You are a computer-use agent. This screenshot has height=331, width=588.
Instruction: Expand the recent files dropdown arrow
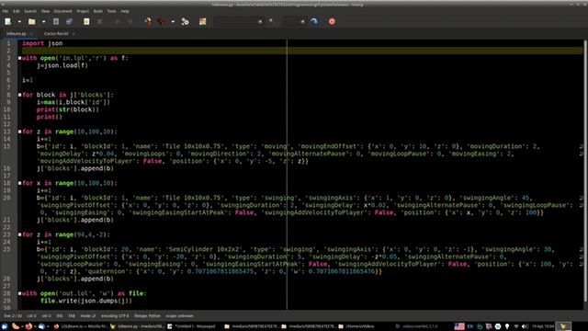(43, 22)
